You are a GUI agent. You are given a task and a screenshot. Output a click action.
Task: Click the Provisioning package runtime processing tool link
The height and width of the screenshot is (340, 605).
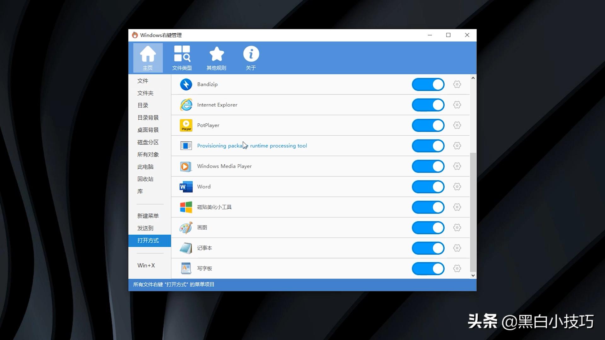tap(252, 146)
